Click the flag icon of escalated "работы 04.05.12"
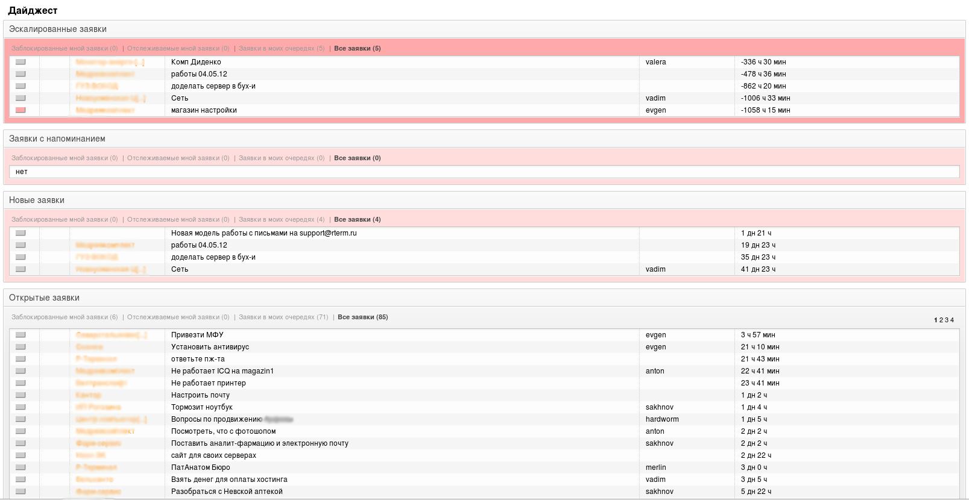 point(21,74)
